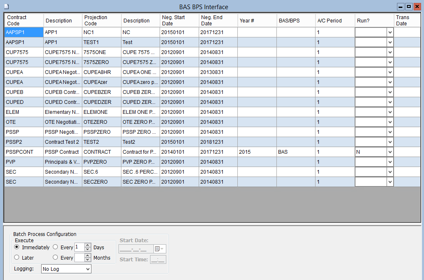
Task: Choose the Every Days radio button
Action: pos(55,247)
